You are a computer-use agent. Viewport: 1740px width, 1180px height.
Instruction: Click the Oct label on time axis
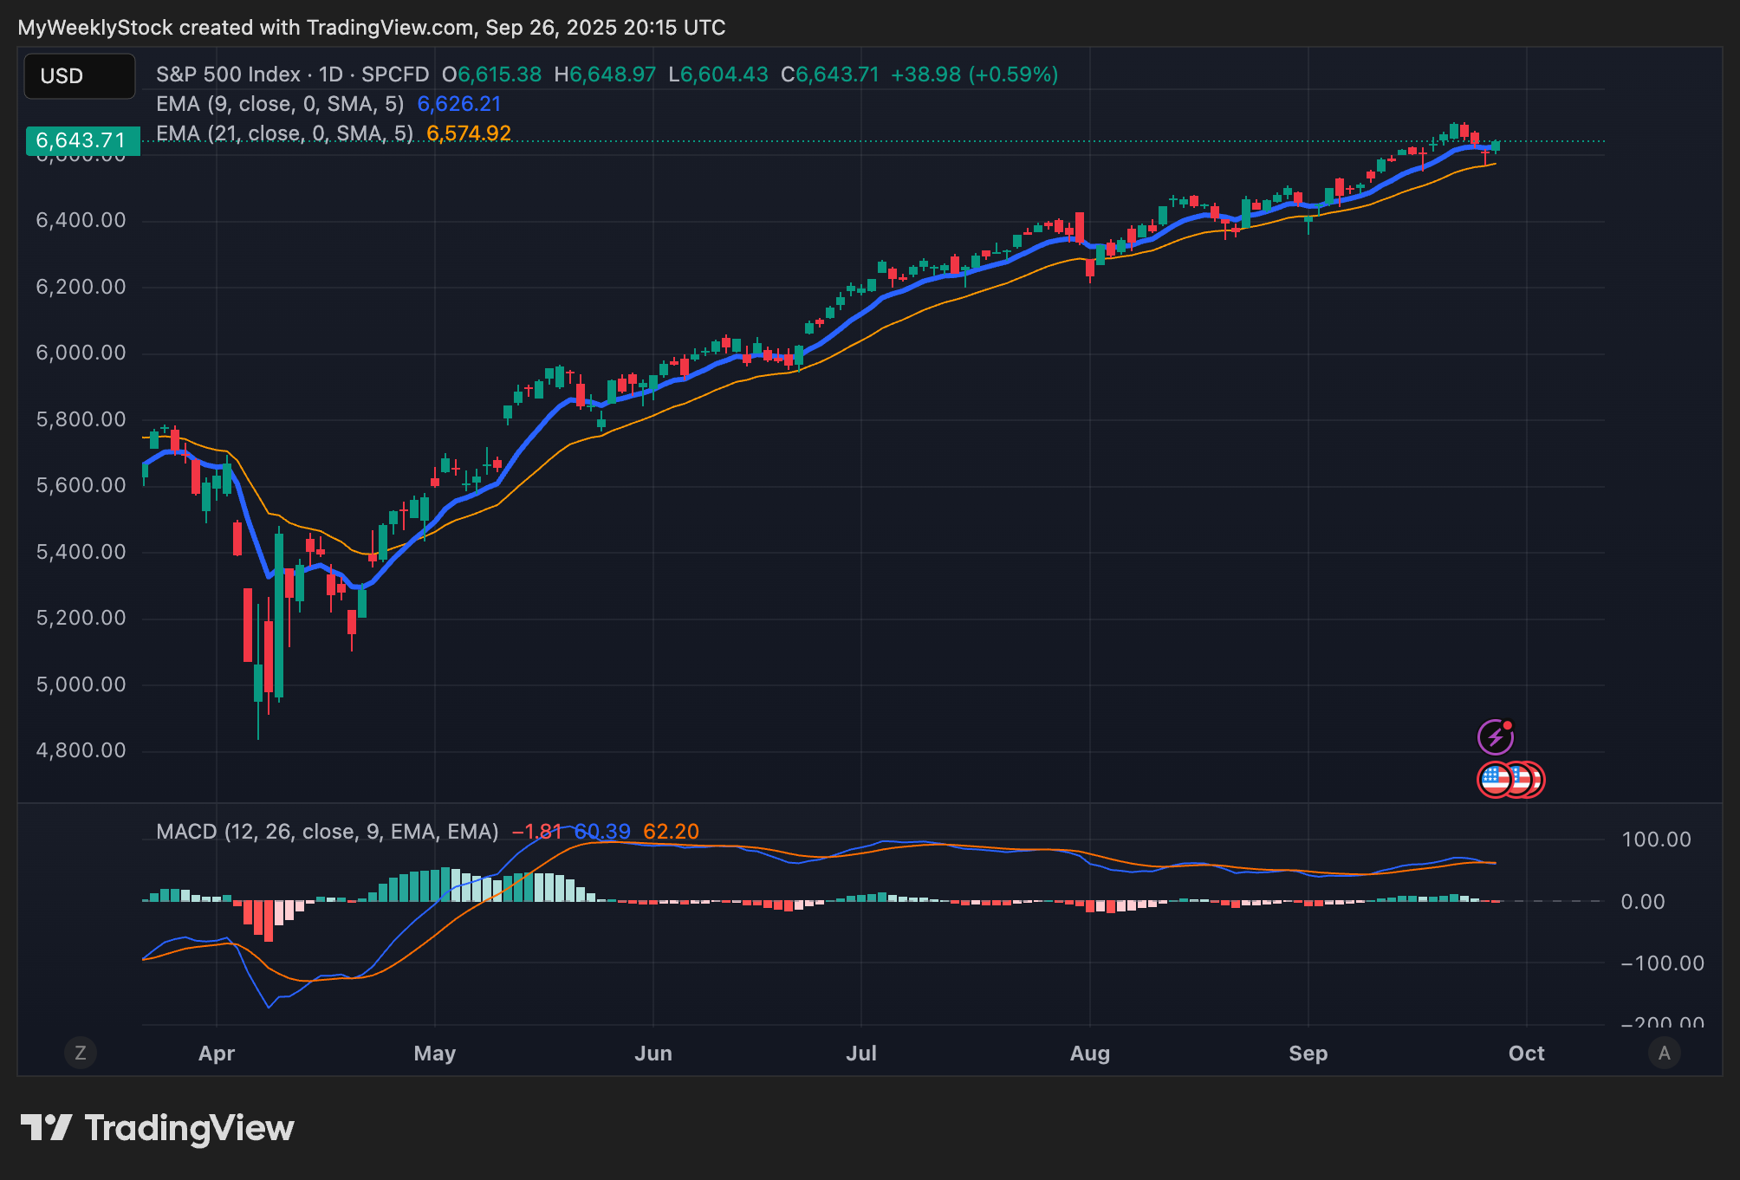(x=1526, y=1054)
